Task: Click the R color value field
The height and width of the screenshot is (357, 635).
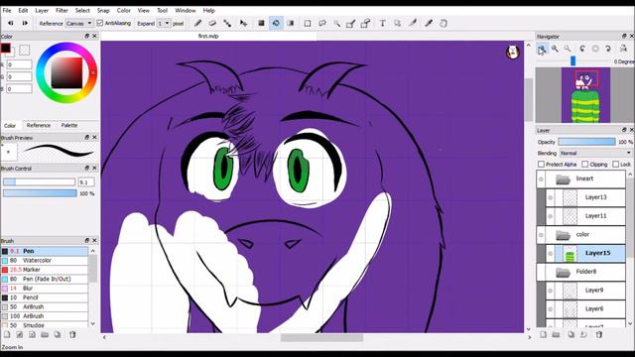Action: (x=19, y=64)
